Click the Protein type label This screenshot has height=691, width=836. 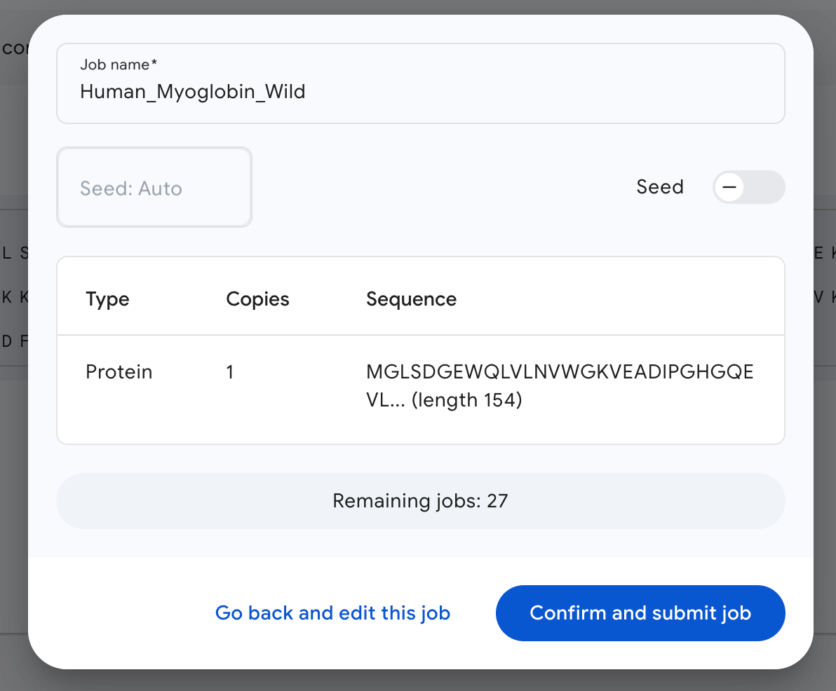[119, 371]
